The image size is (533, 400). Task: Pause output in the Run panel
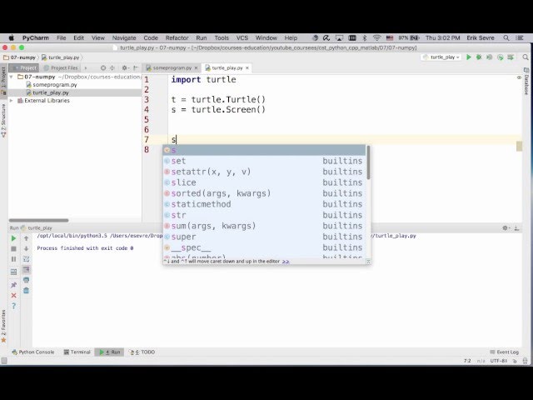[x=13, y=259]
